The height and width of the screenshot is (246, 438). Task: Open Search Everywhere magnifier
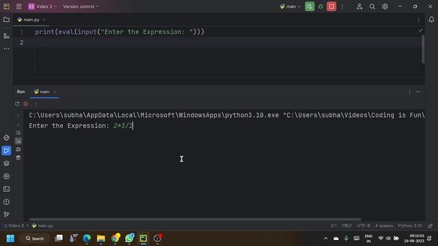pos(372,6)
